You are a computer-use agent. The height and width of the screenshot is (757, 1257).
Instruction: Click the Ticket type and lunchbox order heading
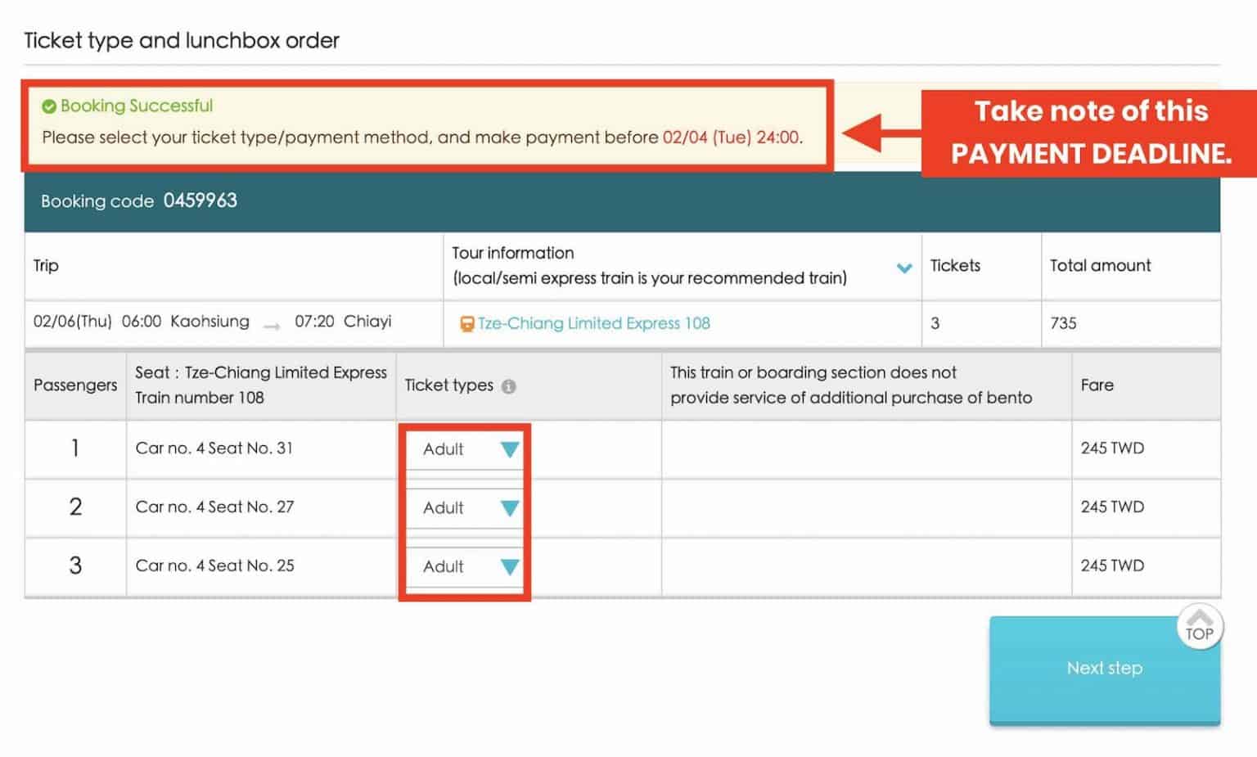(182, 41)
